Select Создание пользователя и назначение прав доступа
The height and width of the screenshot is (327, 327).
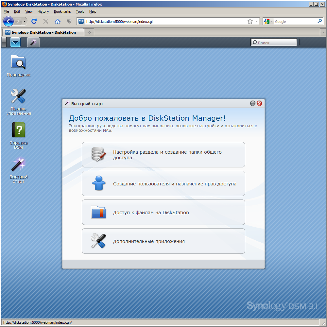pyautogui.click(x=163, y=183)
